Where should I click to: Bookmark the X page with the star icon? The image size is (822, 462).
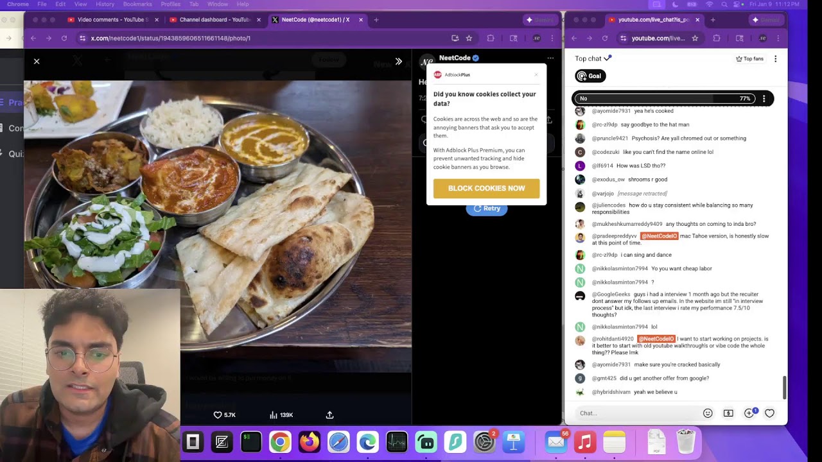click(x=469, y=38)
